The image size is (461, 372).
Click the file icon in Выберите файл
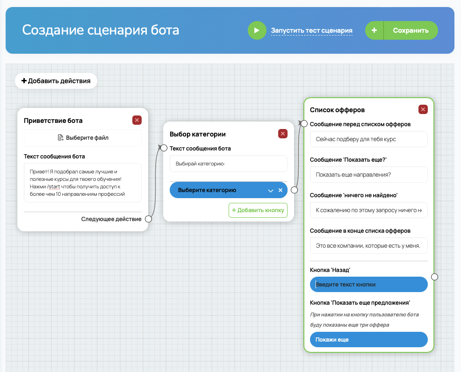[x=60, y=137]
